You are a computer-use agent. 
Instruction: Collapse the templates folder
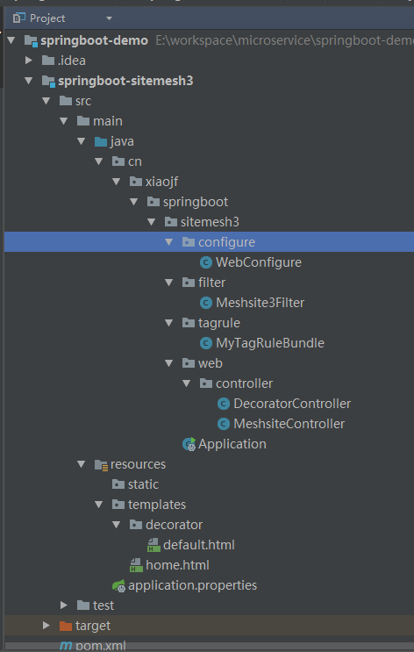click(x=98, y=505)
